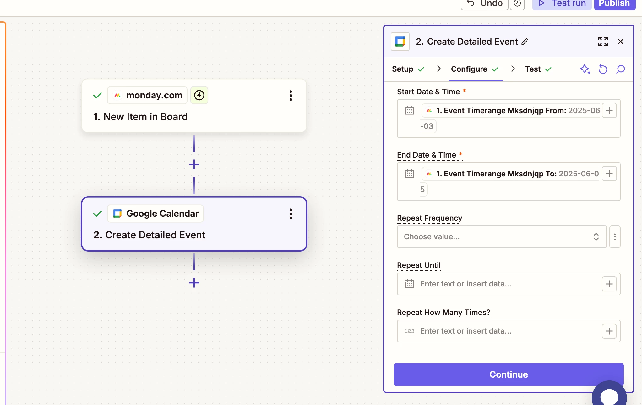
Task: Click calendar icon in End Date field
Action: [410, 174]
